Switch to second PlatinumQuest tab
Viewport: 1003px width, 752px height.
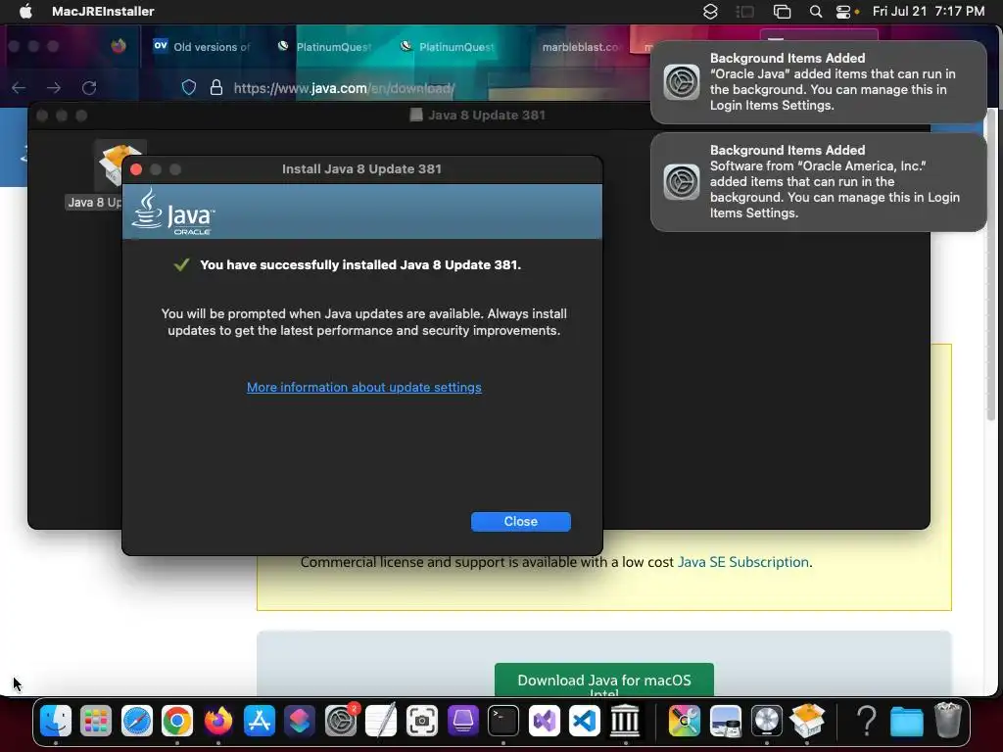[x=448, y=47]
